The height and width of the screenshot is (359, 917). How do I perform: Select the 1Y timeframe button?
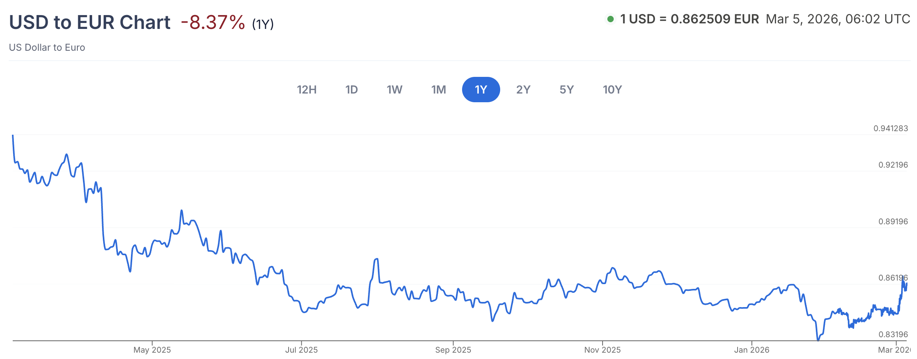coord(481,90)
